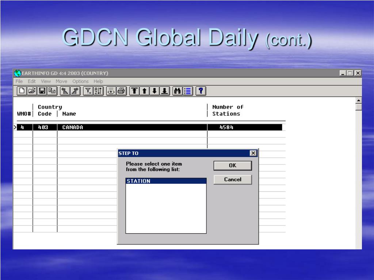Click country code 403 cell
This screenshot has width=374, height=280.
[45, 127]
